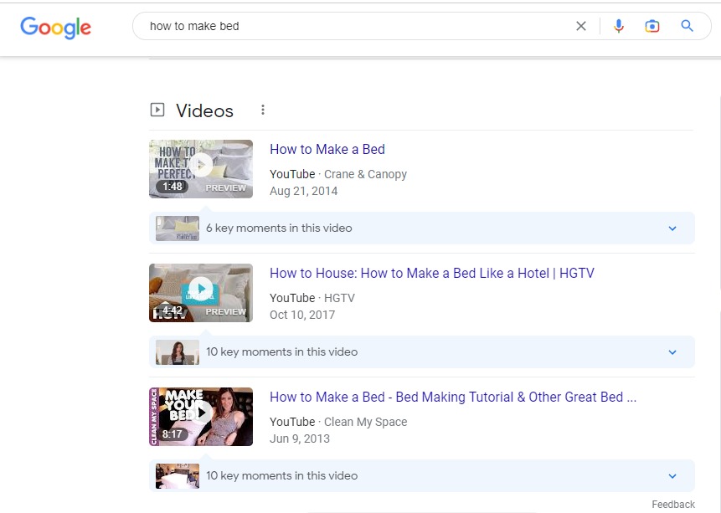
Task: Open "How to Make a Bed Like a Hotel" link
Action: click(x=432, y=274)
